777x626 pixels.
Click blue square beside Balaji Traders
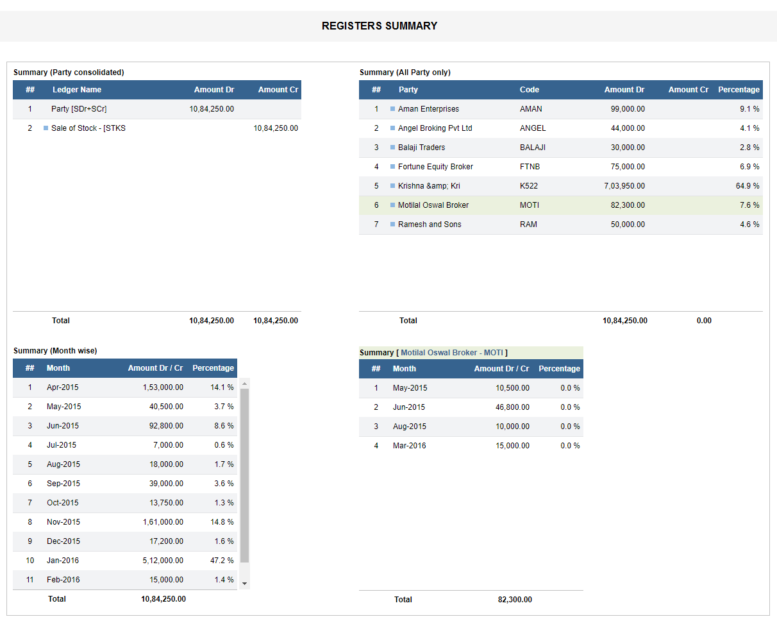392,148
